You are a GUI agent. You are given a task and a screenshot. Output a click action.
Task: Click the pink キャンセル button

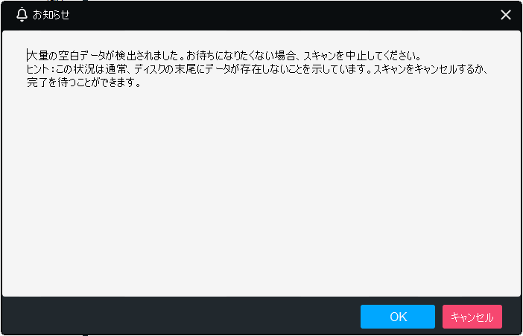tap(472, 317)
